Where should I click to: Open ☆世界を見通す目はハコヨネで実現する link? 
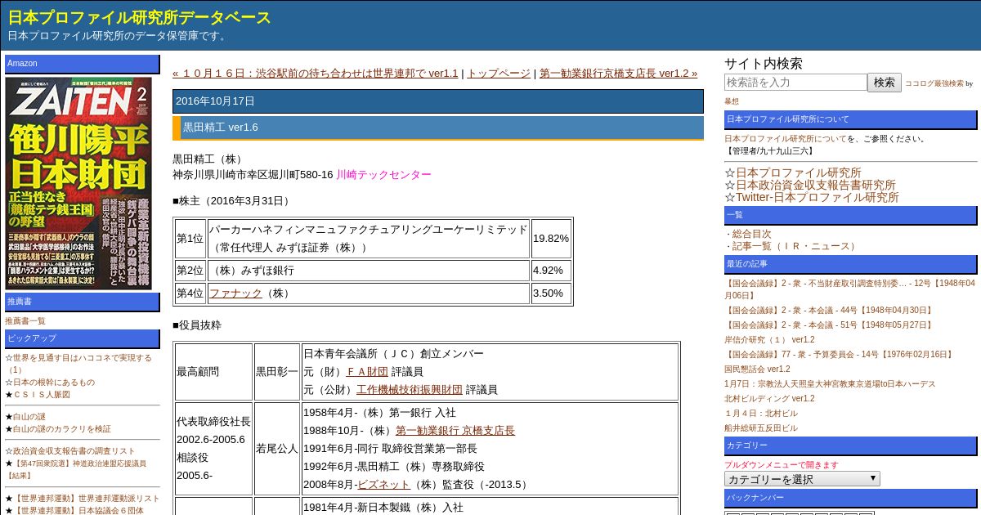pyautogui.click(x=78, y=364)
